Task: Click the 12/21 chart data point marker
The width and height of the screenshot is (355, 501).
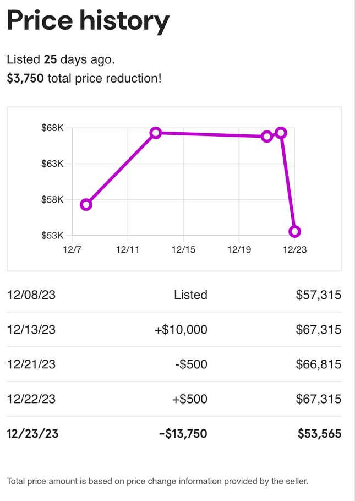Action: (267, 137)
